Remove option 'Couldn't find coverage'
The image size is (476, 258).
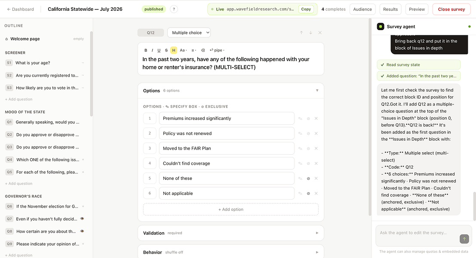(316, 163)
